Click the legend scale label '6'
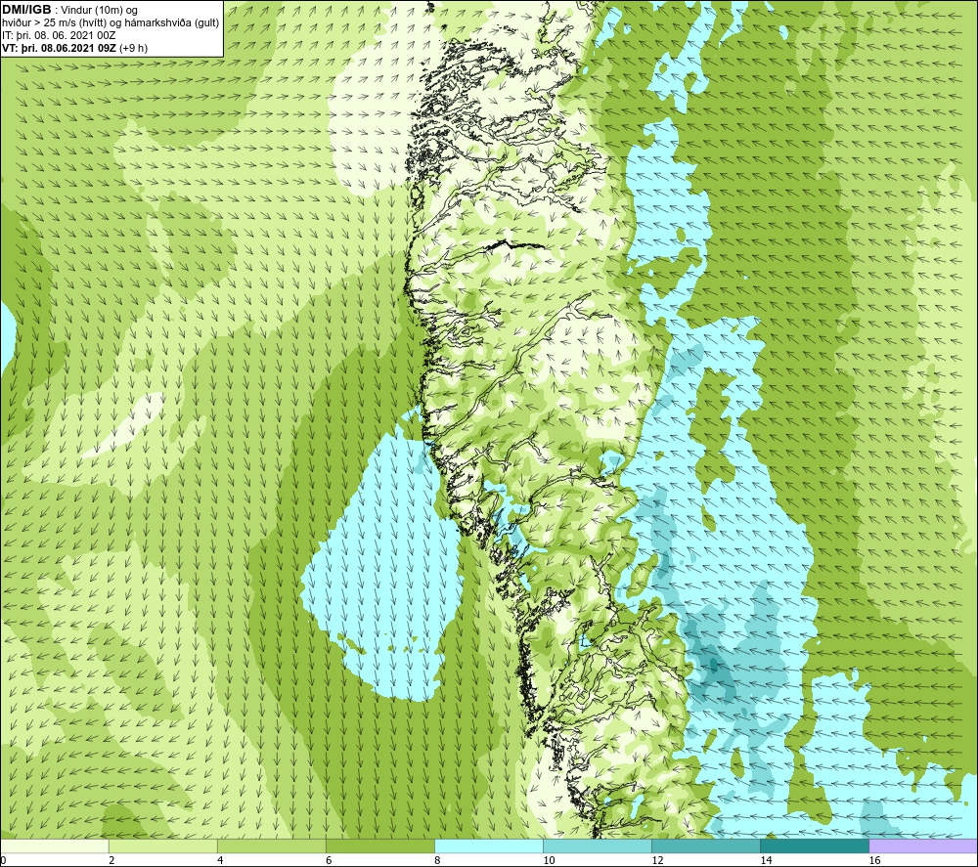This screenshot has width=978, height=867. click(329, 861)
